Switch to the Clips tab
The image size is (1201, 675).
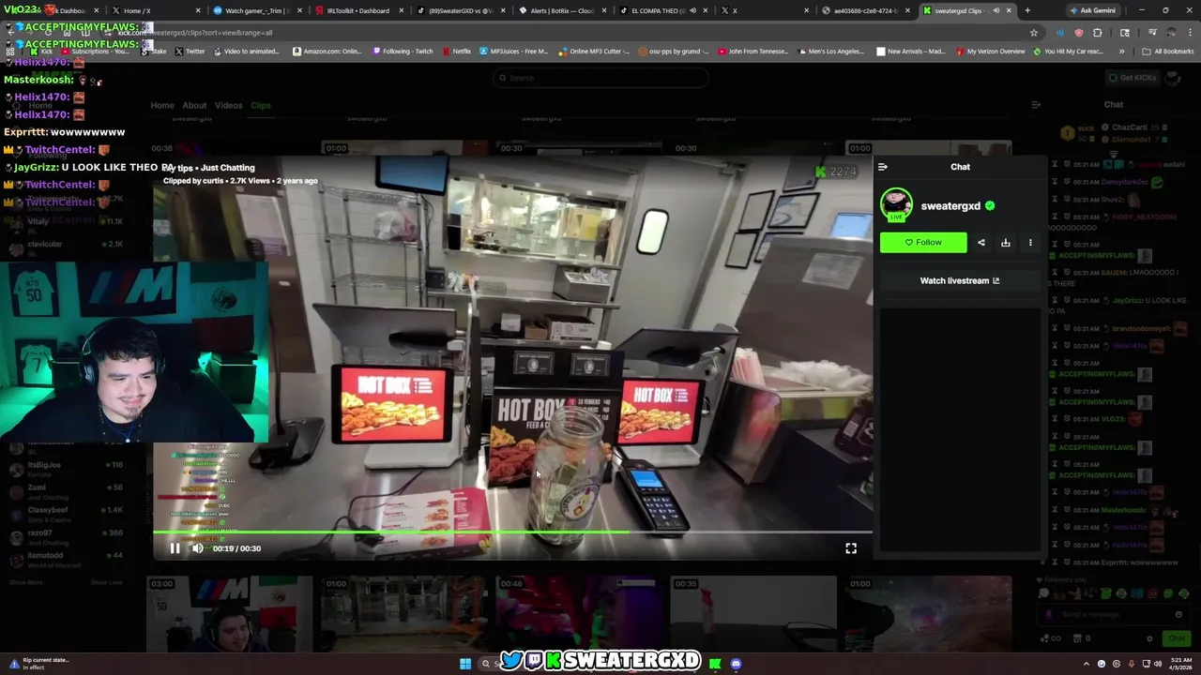click(x=261, y=105)
